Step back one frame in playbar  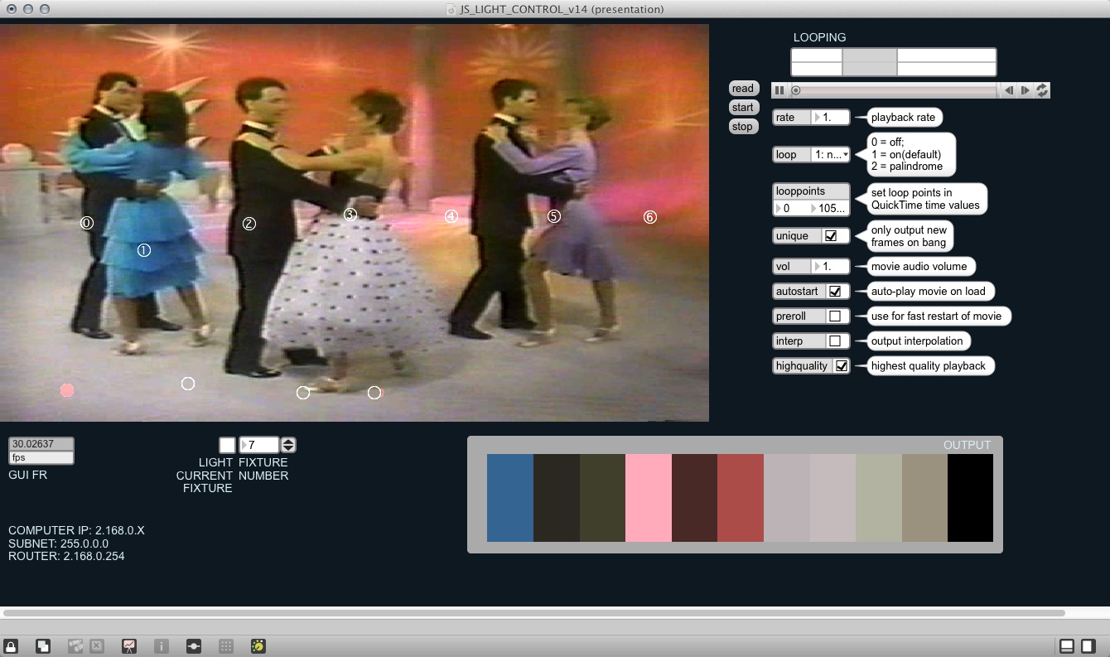(1009, 90)
